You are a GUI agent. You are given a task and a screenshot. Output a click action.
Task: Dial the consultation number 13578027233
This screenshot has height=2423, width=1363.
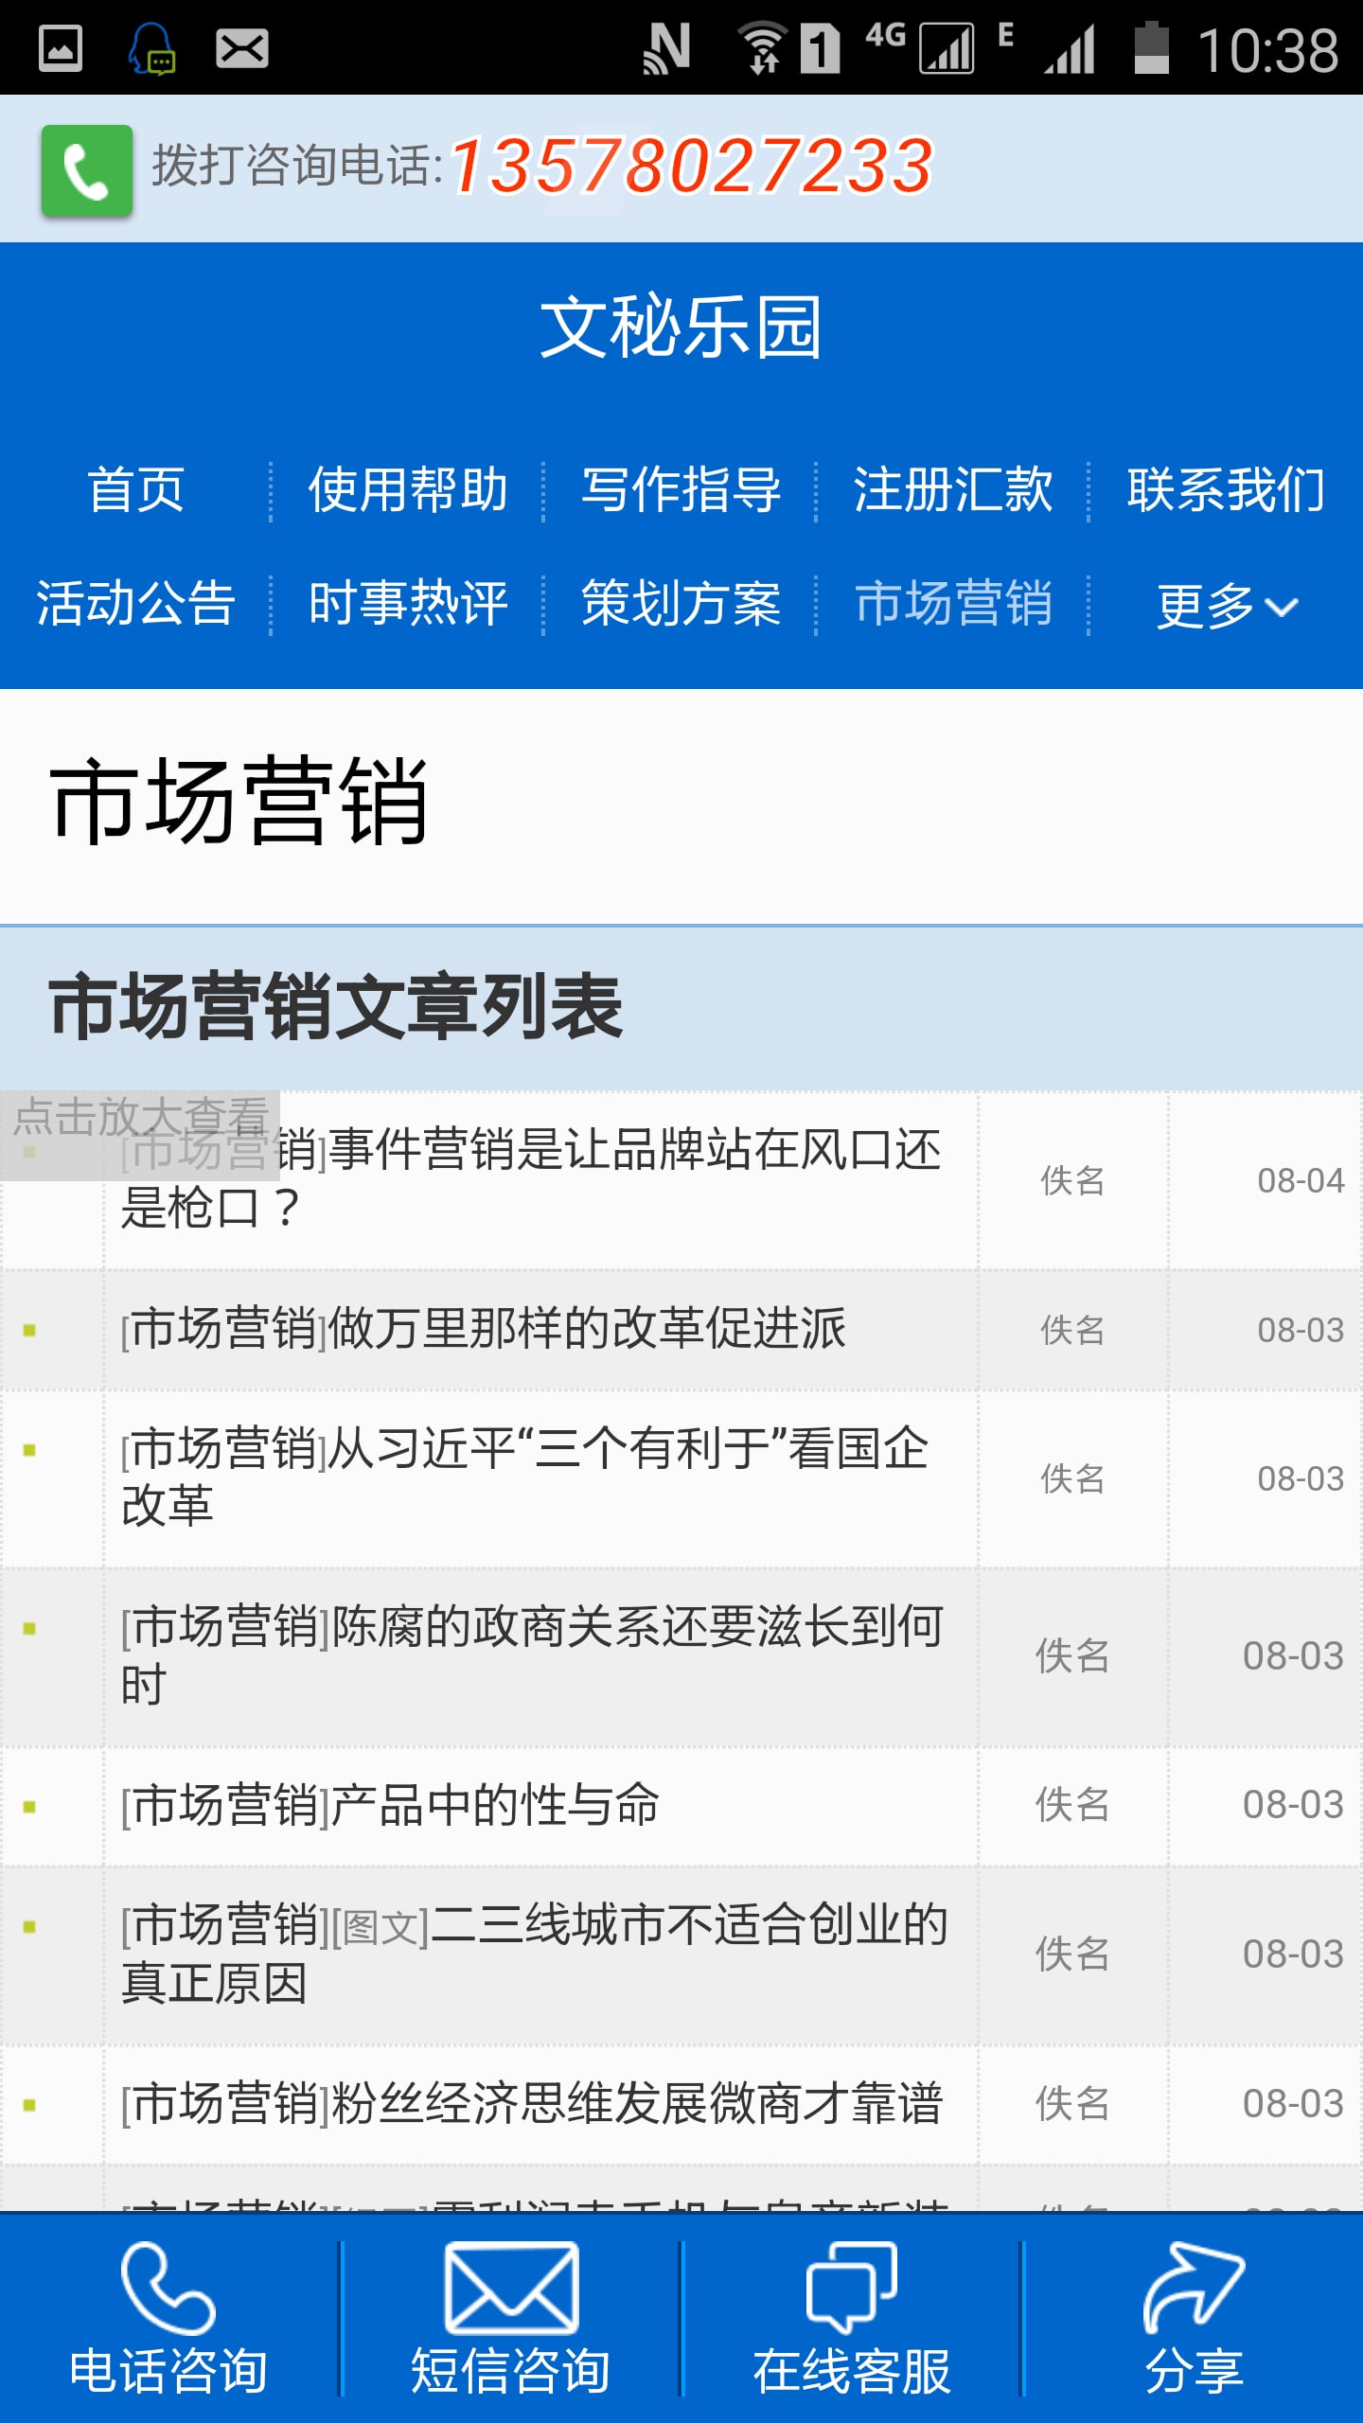(x=692, y=167)
